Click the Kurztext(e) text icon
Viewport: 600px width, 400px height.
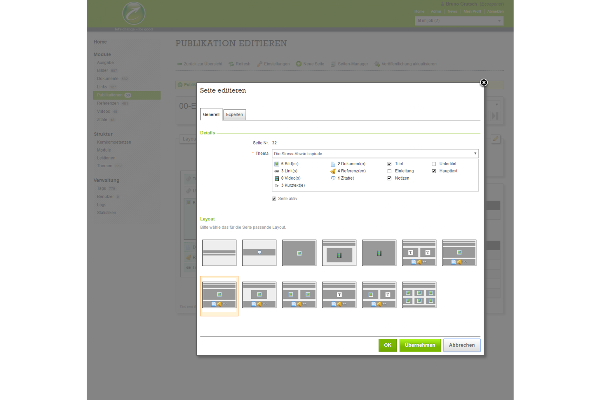click(277, 186)
